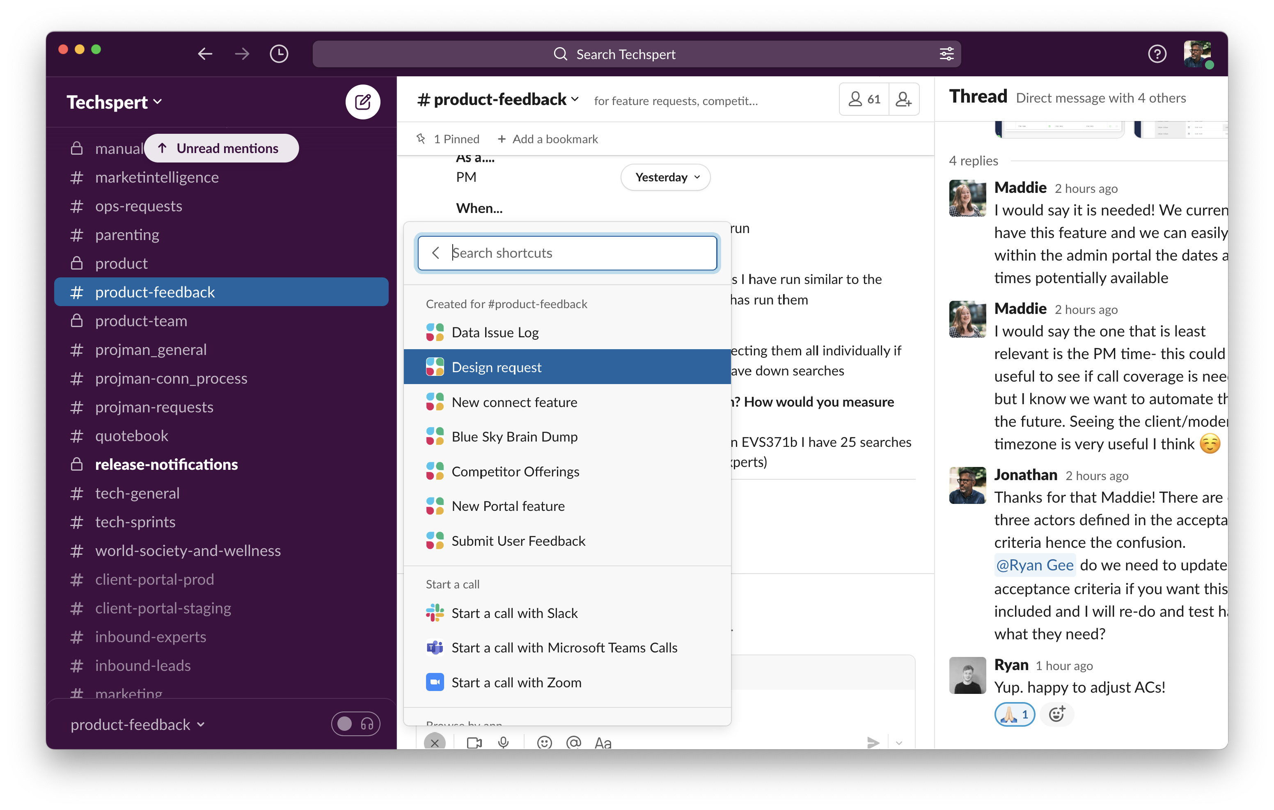Compose a new message

tap(363, 102)
